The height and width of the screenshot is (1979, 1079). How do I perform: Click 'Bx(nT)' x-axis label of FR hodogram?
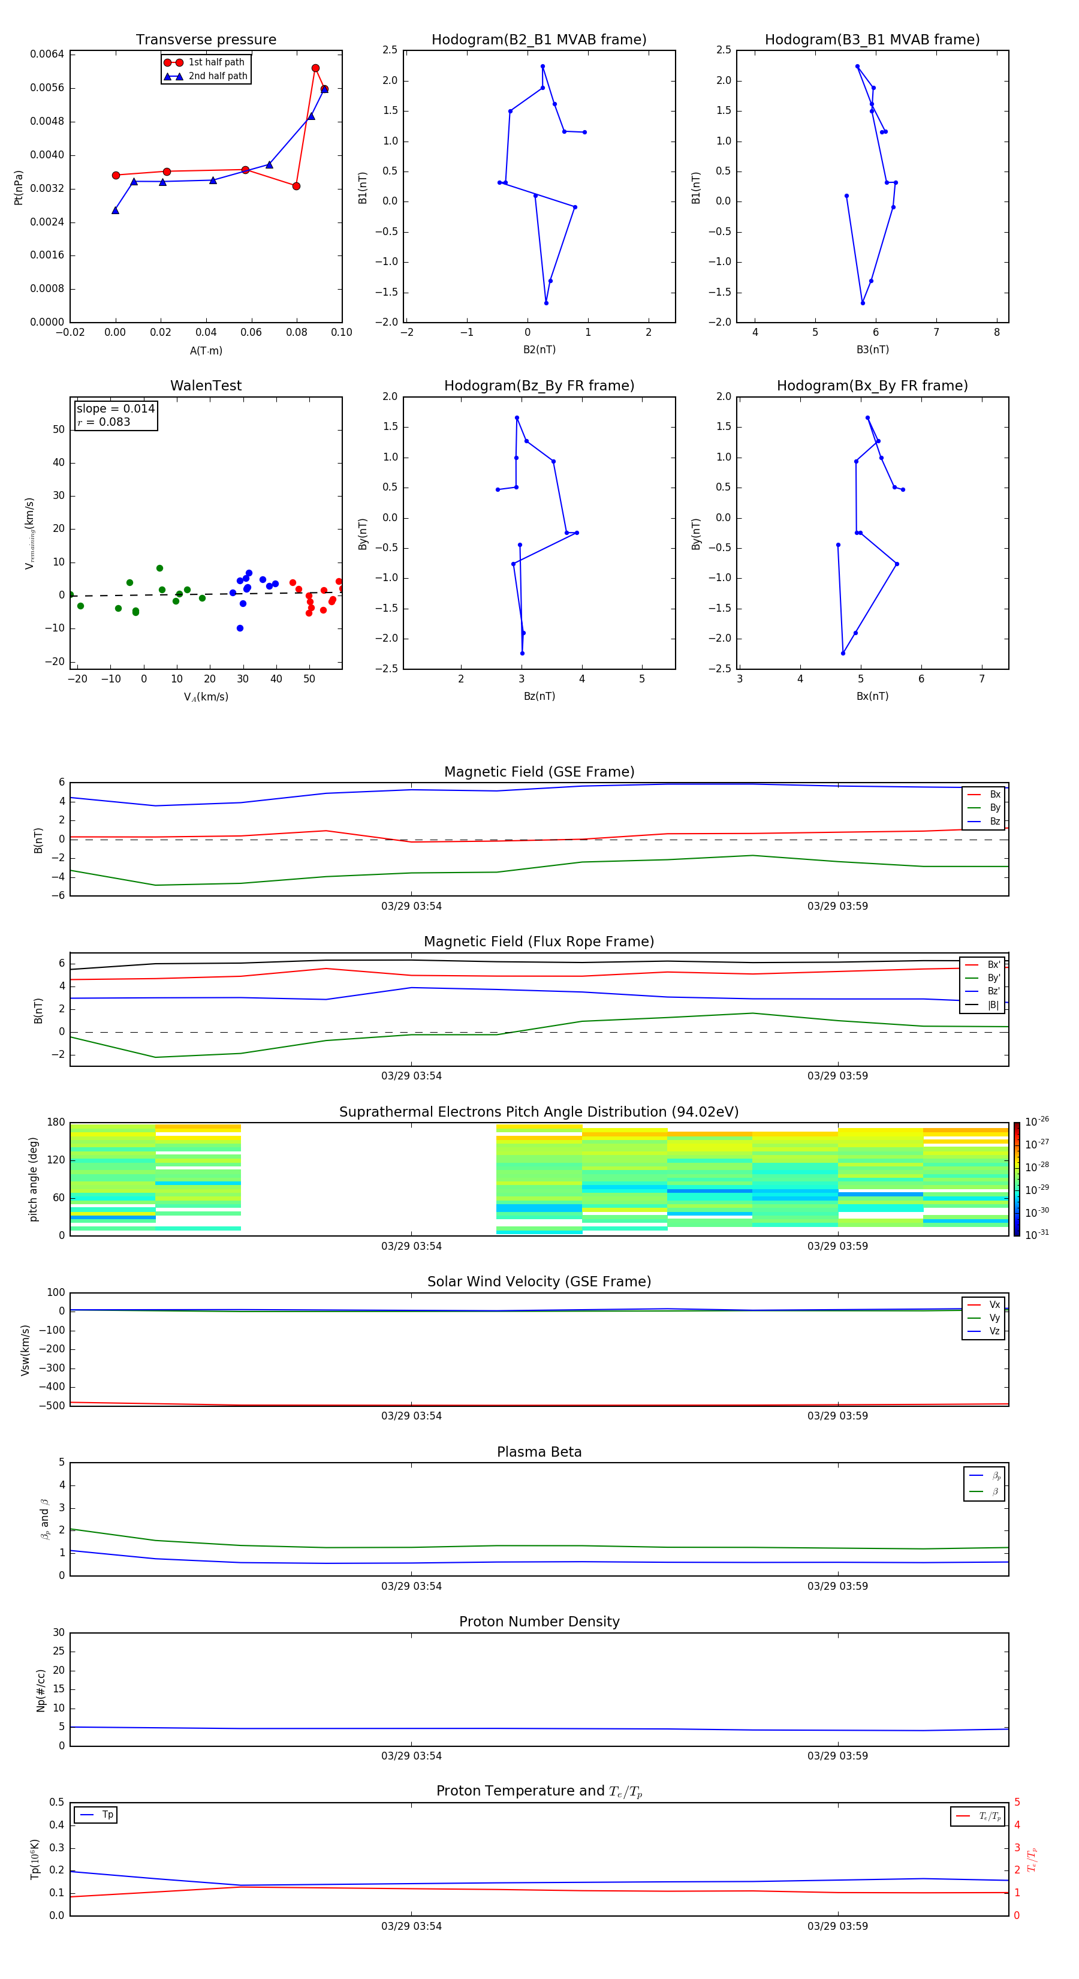[x=872, y=696]
